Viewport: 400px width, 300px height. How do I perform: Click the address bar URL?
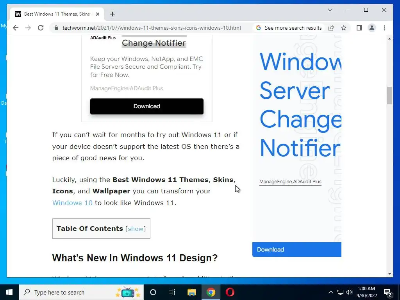[x=152, y=28]
